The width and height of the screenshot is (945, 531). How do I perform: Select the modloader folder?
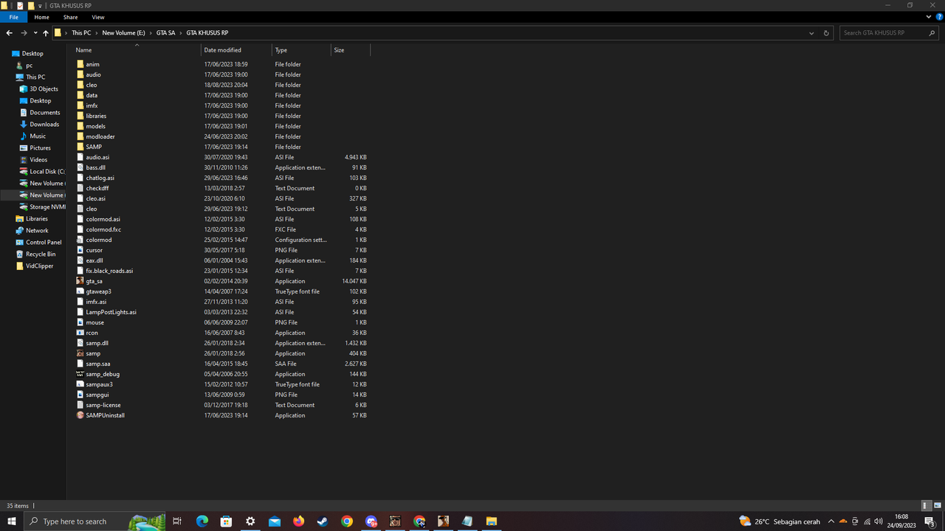pyautogui.click(x=100, y=136)
